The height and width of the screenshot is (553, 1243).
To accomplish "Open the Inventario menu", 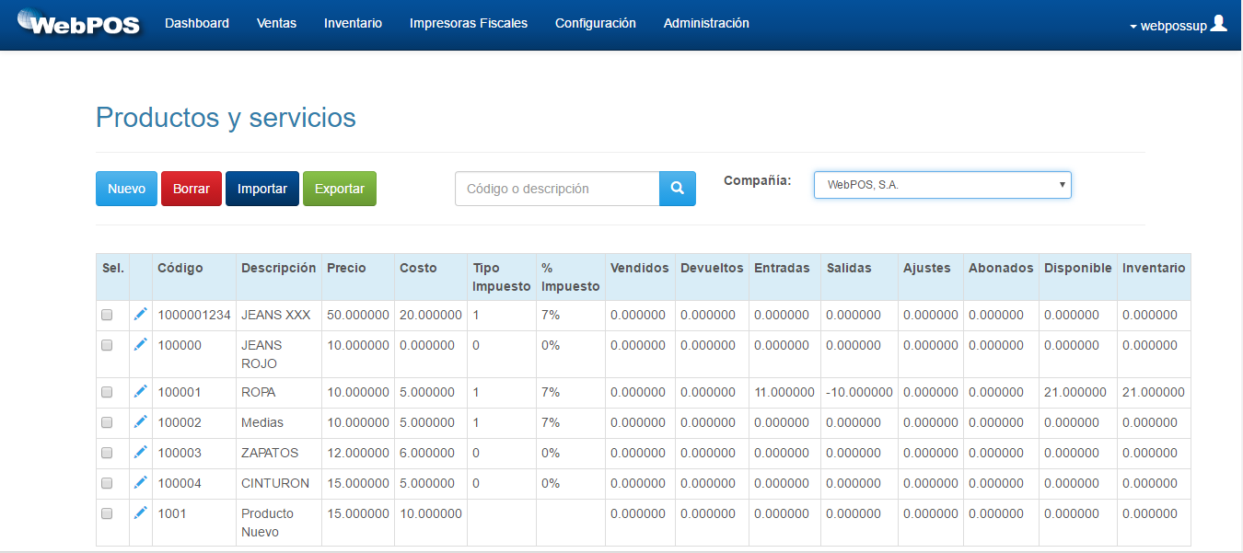I will click(353, 23).
